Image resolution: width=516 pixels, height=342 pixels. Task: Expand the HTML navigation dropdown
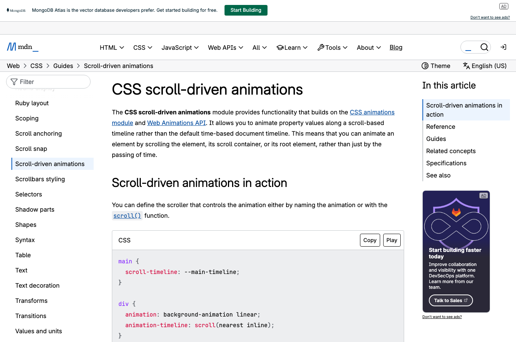tap(111, 47)
